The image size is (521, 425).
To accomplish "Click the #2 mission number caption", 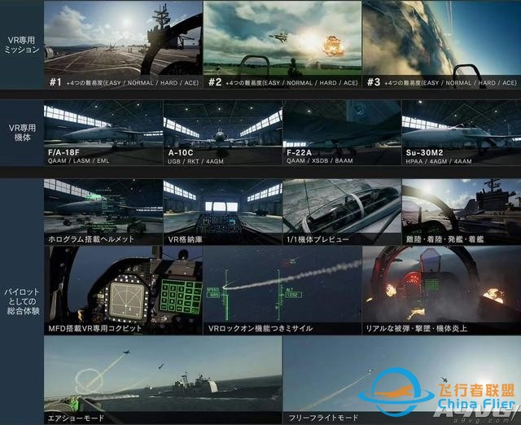I will pyautogui.click(x=215, y=82).
